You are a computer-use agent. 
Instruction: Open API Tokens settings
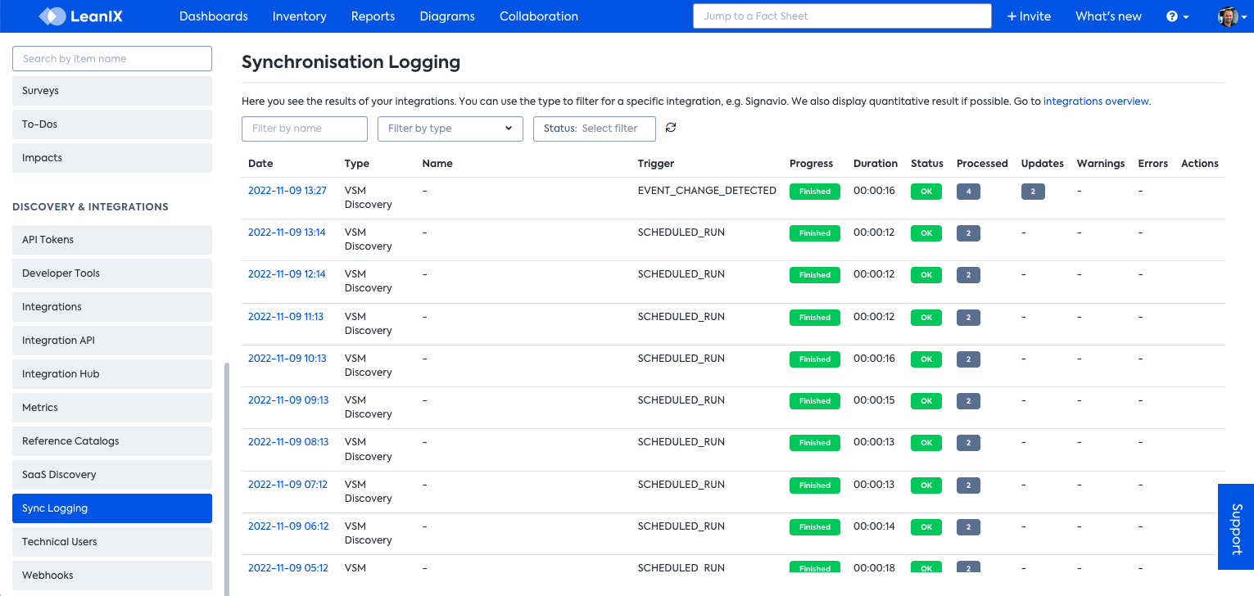pos(112,240)
